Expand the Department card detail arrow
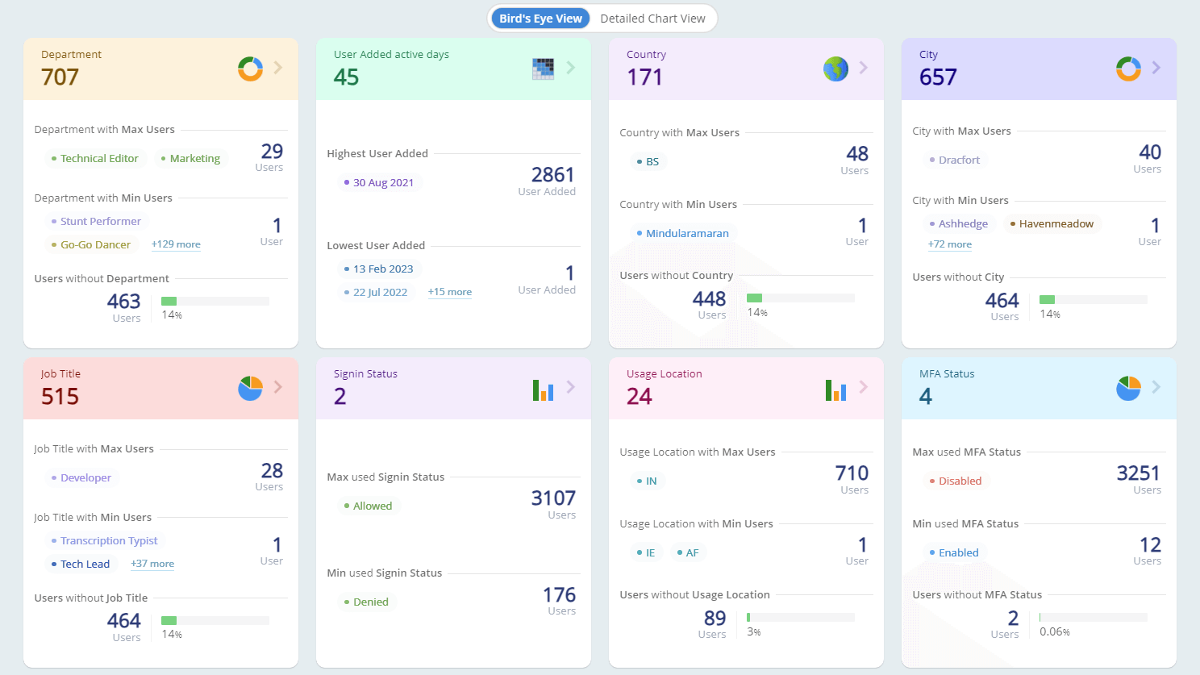Screen dimensions: 1200x675 280,69
